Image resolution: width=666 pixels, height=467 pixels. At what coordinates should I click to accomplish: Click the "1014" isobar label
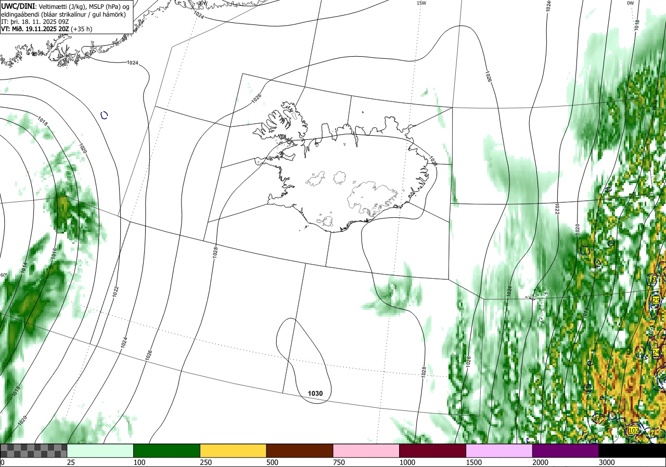(23, 268)
